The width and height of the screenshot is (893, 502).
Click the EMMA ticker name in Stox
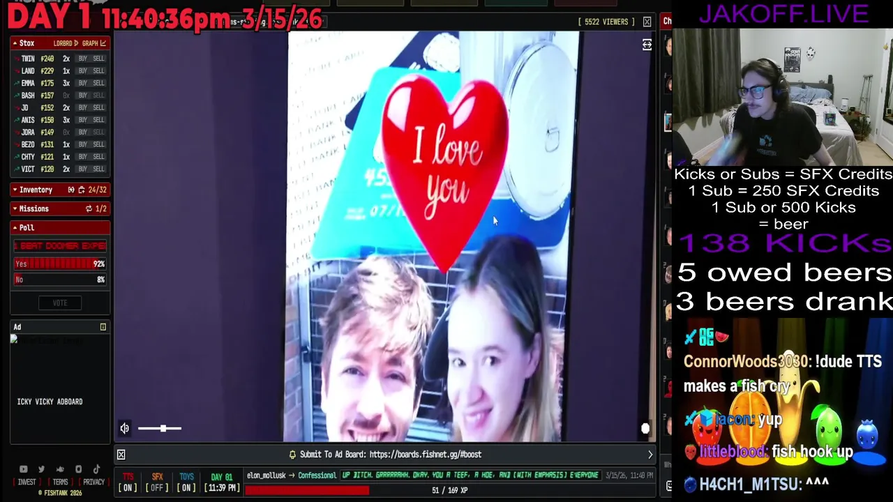coord(28,83)
